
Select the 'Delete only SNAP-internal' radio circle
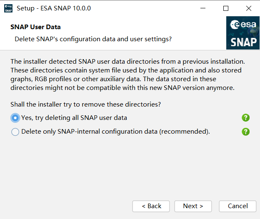pos(15,132)
